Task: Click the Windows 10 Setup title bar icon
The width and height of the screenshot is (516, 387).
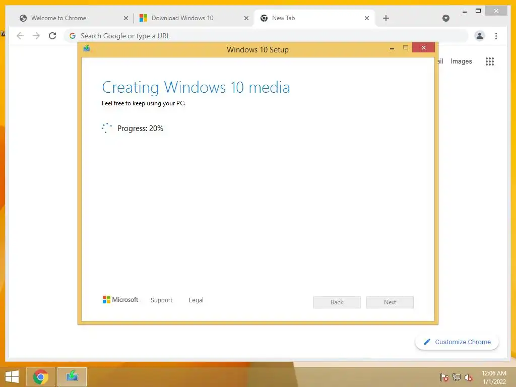Action: (x=87, y=49)
